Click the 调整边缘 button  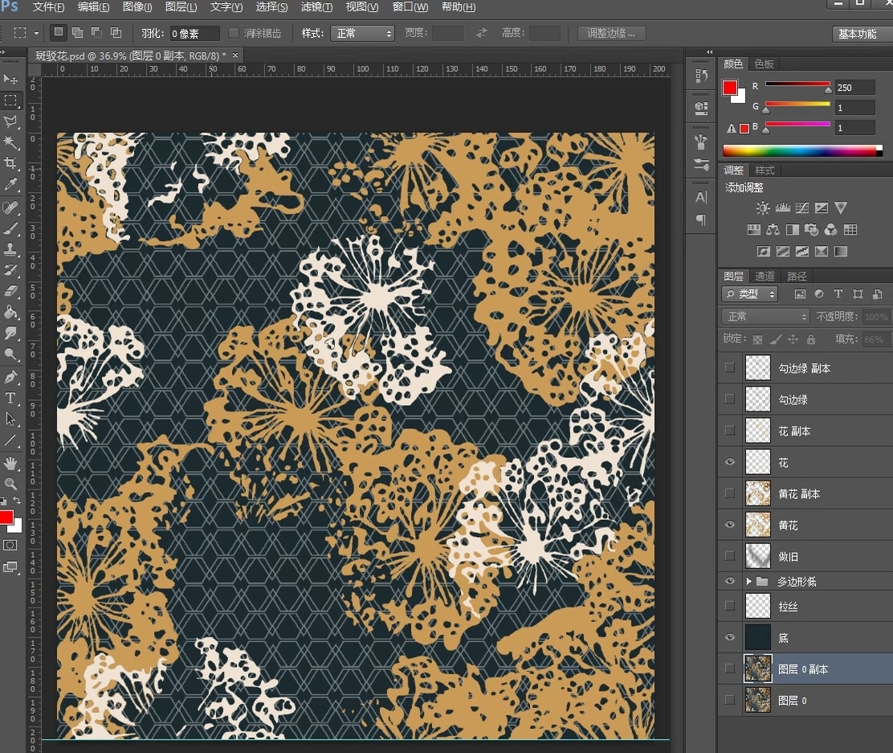tap(612, 33)
